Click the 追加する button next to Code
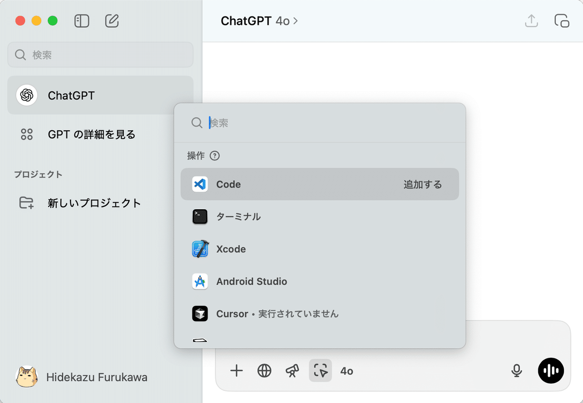The image size is (583, 403). pyautogui.click(x=423, y=184)
